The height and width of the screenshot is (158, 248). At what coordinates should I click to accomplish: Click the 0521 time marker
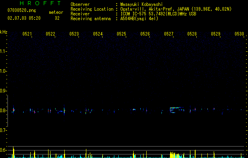click(x=27, y=34)
